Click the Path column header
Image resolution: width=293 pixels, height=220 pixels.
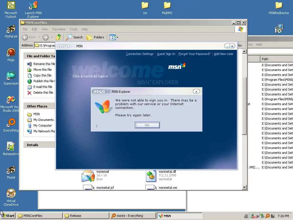coord(277,59)
